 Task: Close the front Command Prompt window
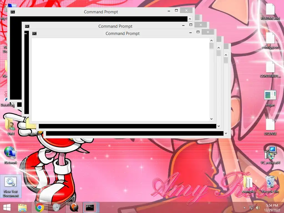pos(208,32)
